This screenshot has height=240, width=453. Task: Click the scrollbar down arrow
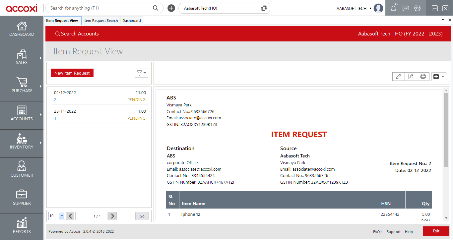[x=446, y=218]
